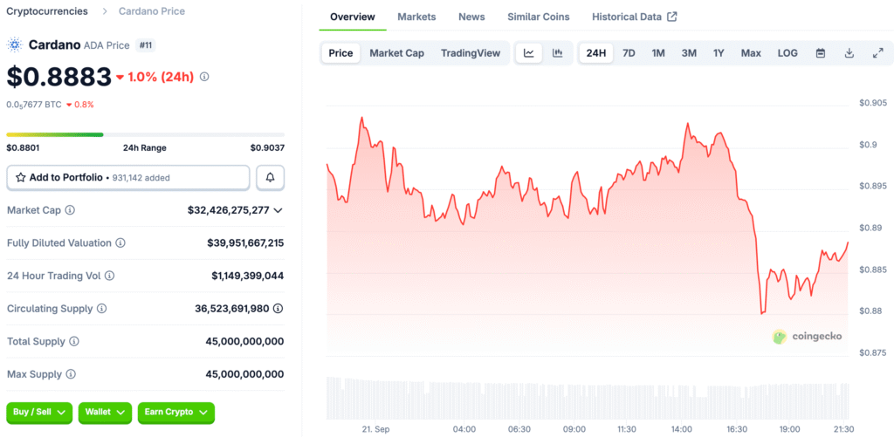Click info icon next to 24 Hour Trading Vol
Viewport: 894px width, 437px height.
point(109,276)
